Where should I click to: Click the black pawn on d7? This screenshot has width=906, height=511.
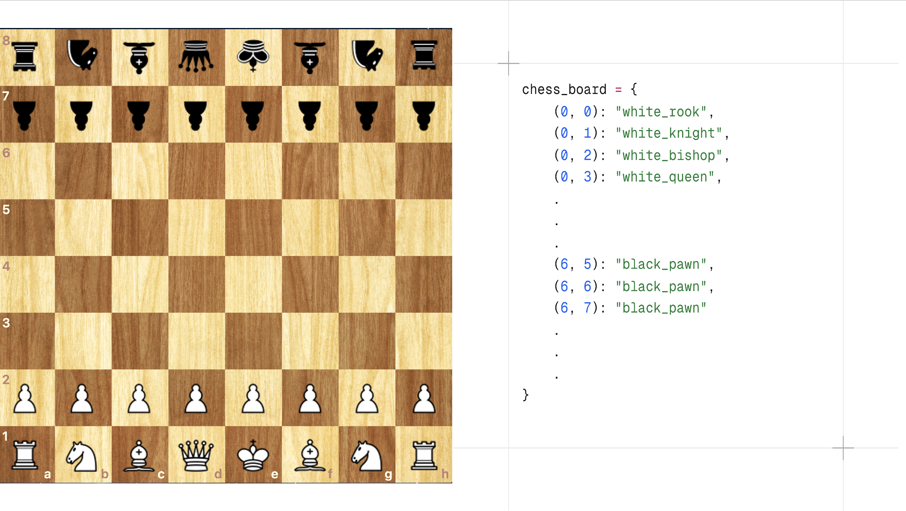tap(196, 115)
